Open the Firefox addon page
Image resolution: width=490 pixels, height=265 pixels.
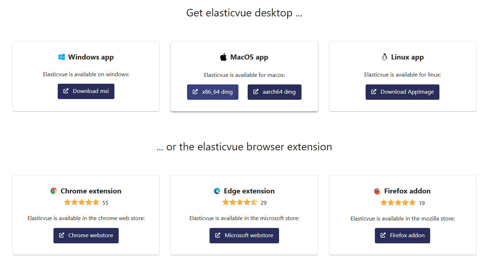pos(402,235)
